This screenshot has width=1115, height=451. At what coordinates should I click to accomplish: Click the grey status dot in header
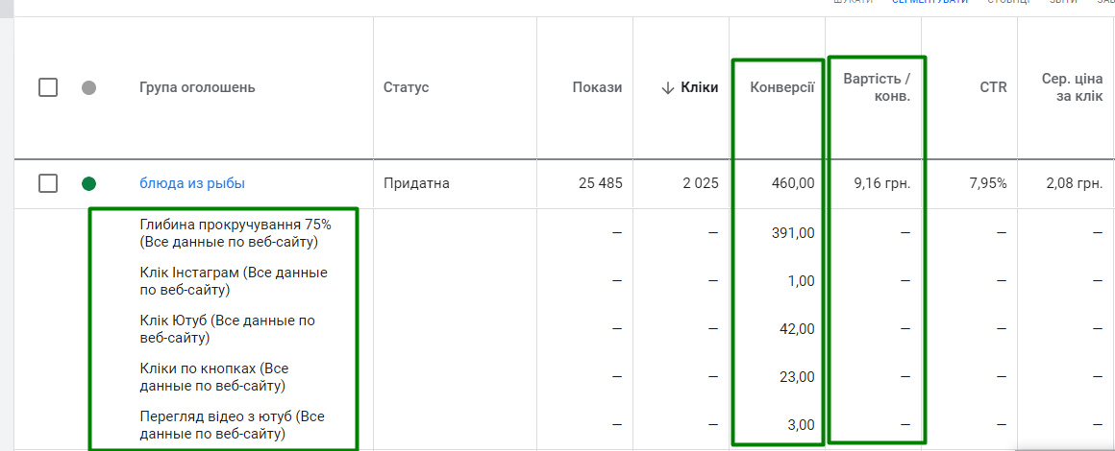89,87
